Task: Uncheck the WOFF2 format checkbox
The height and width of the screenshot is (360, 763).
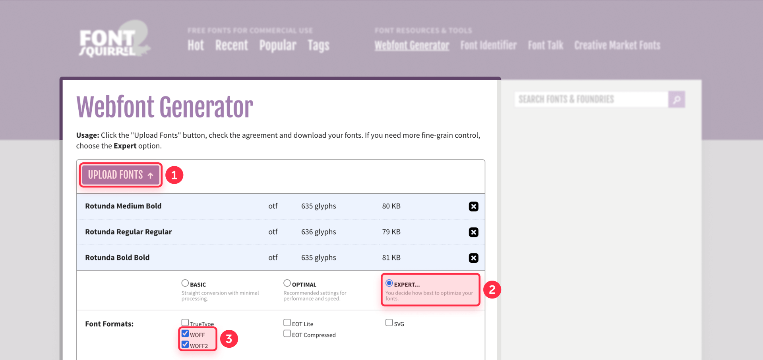Action: (185, 344)
